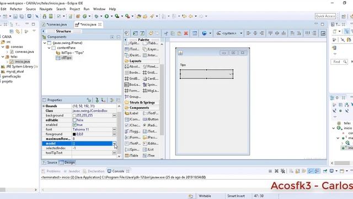Open the Javadoc view tab

[72, 171]
